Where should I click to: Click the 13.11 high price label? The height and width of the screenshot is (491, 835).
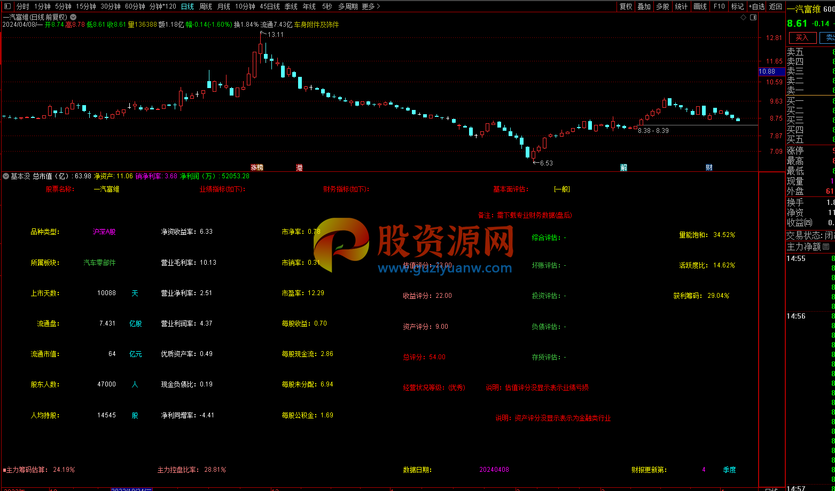pyautogui.click(x=276, y=35)
